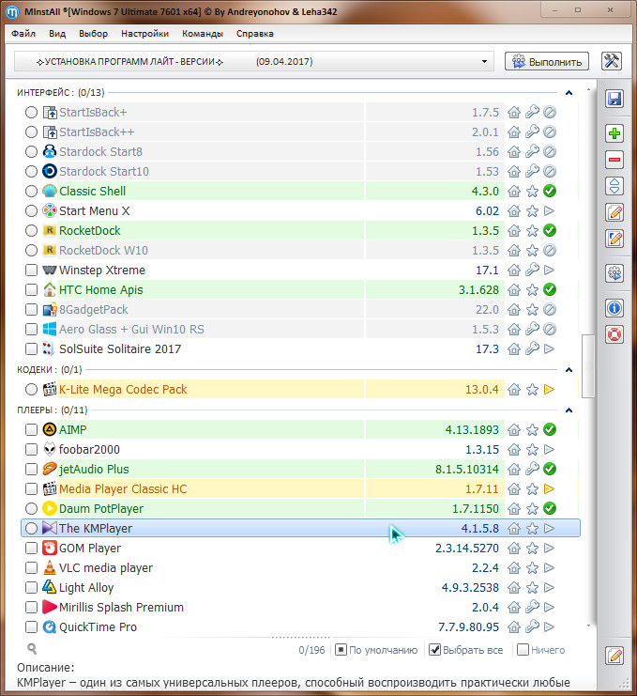The width and height of the screenshot is (637, 696).
Task: Click the Daum PotPlayer program name
Action: [x=101, y=509]
